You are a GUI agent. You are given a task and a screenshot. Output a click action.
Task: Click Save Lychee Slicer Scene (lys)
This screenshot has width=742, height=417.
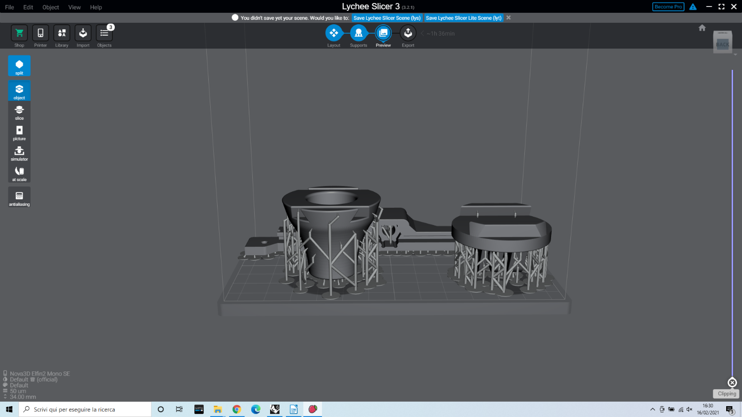[387, 18]
